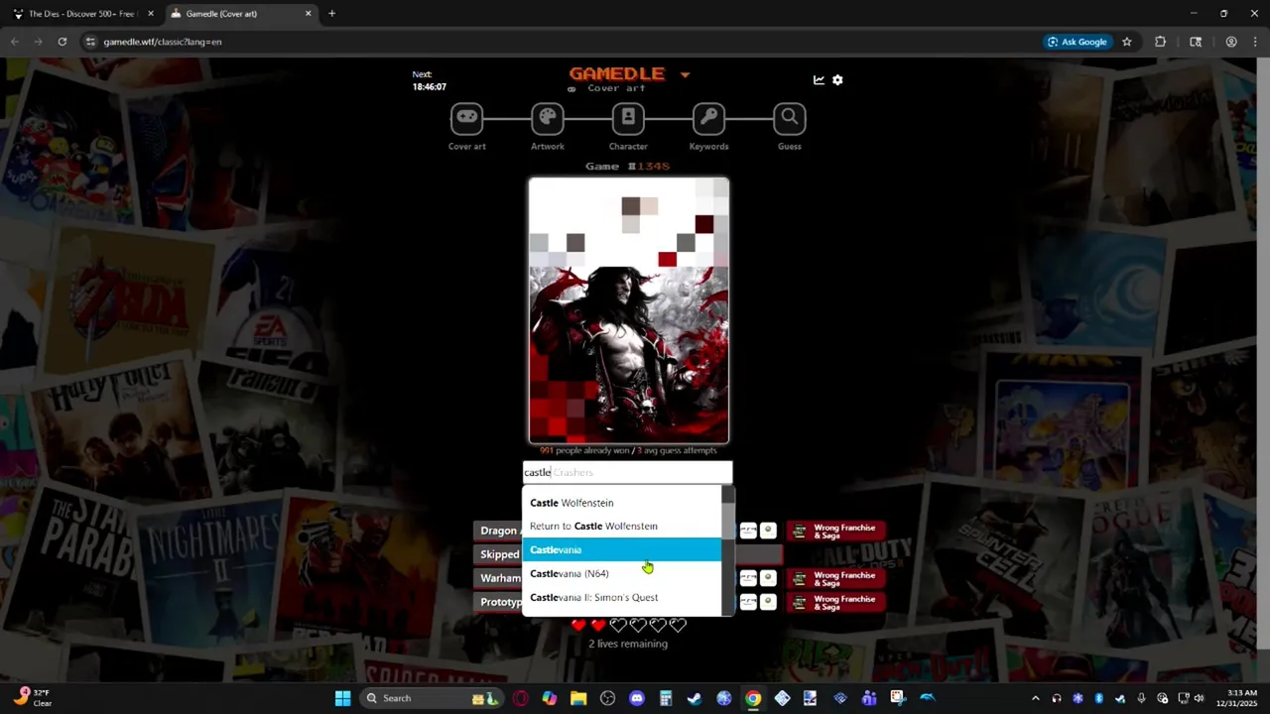
Task: Show hidden system tray icons
Action: [1036, 698]
